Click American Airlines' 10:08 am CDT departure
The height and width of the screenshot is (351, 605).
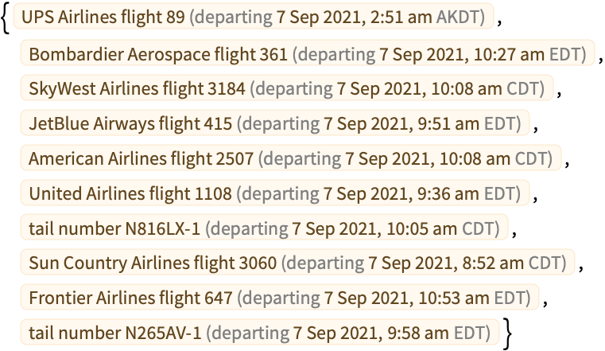click(x=493, y=158)
